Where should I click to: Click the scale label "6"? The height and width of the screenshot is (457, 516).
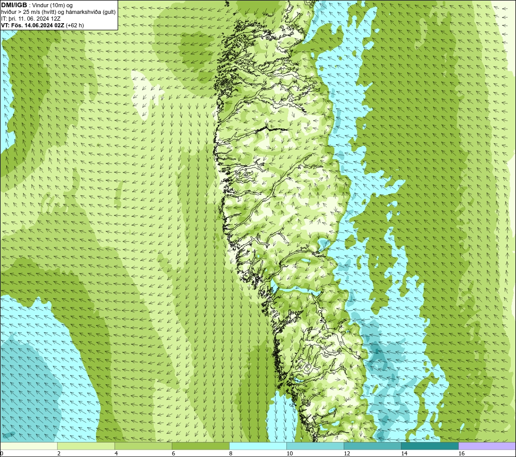[x=173, y=454]
